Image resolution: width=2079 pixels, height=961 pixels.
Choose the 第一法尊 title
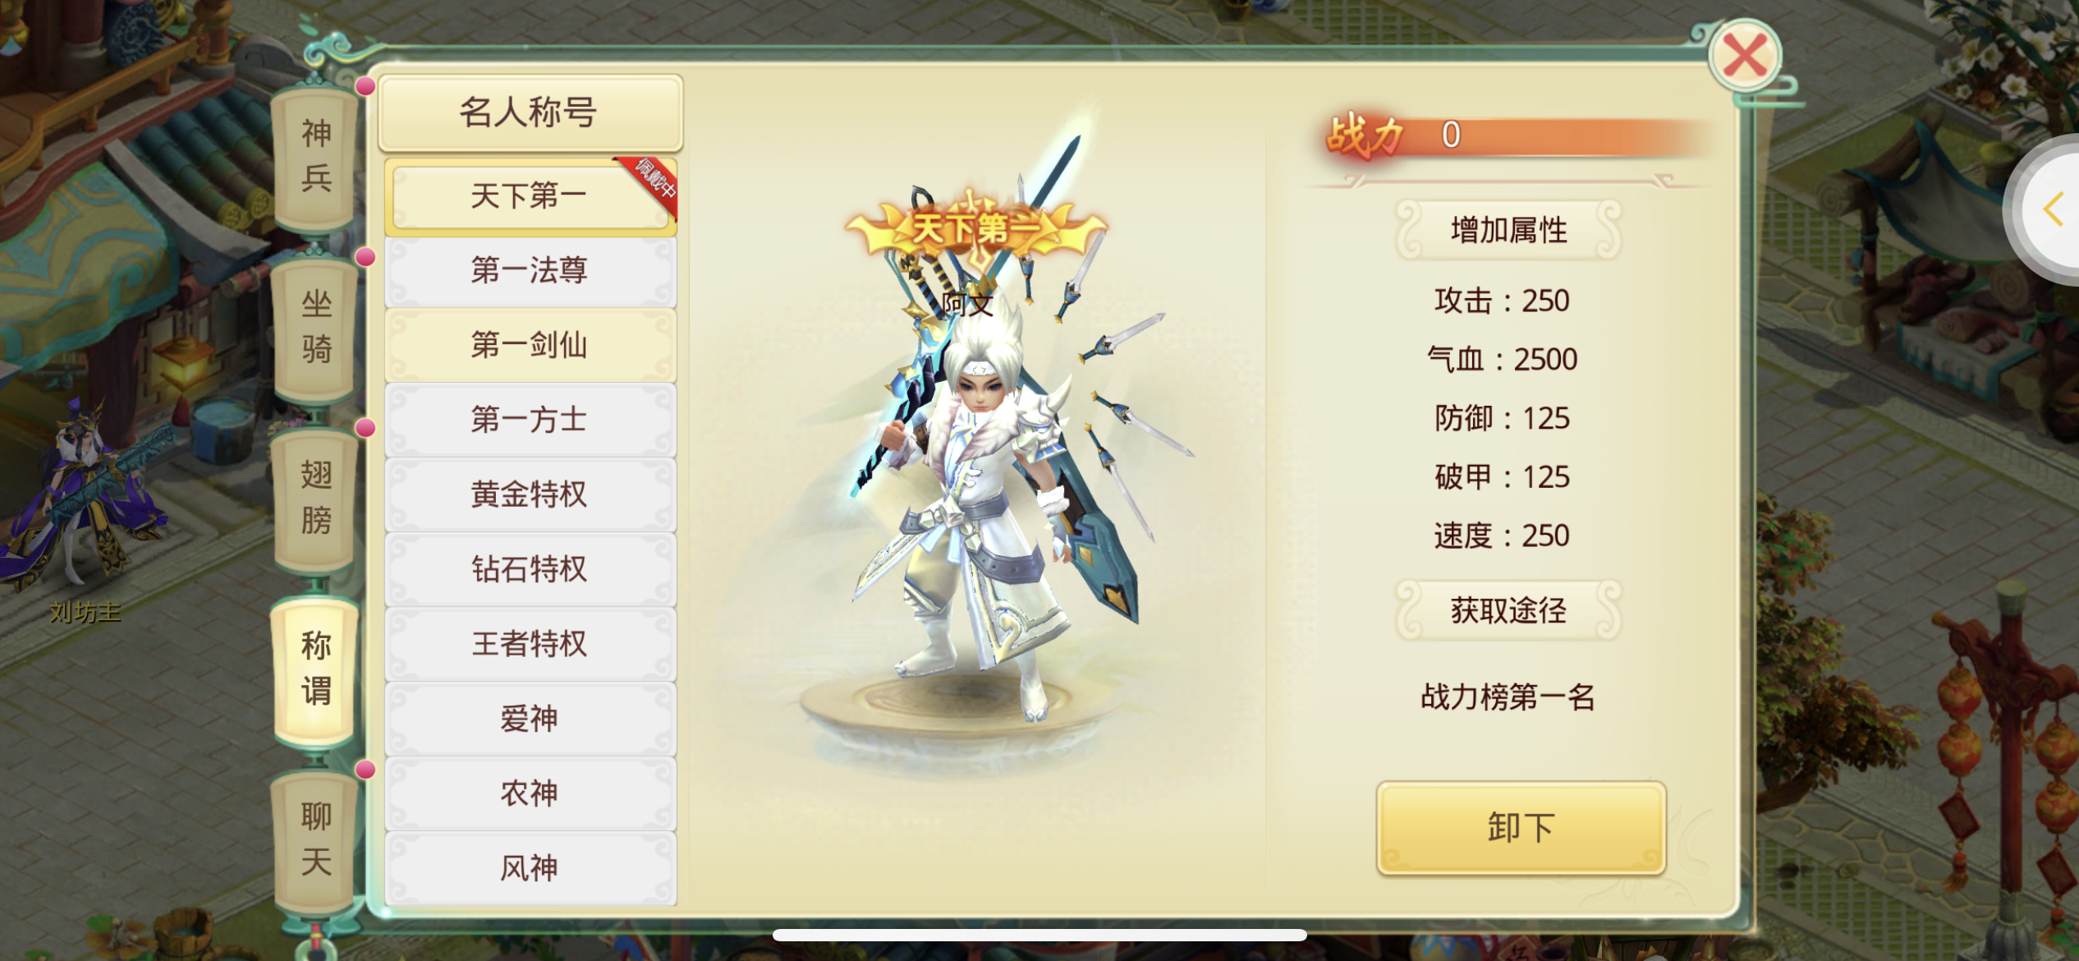(530, 270)
